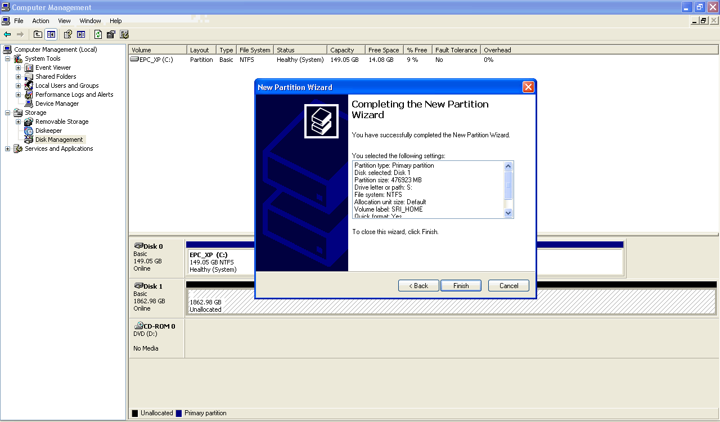Collapse the System Tools tree node
This screenshot has height=422, width=720.
pos(7,59)
